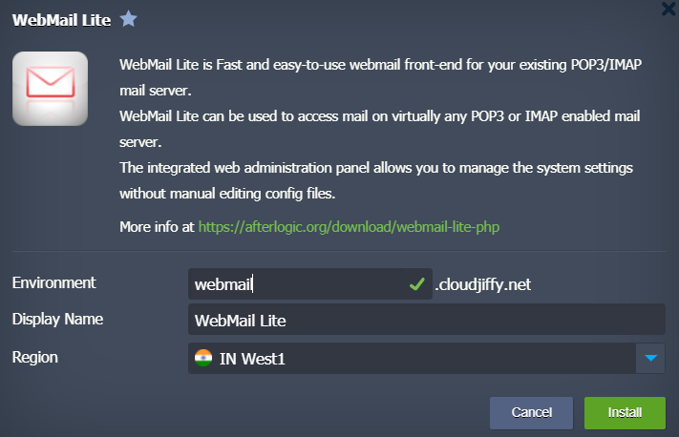Close the WebMail Lite install dialog
The height and width of the screenshot is (437, 679).
click(x=669, y=10)
